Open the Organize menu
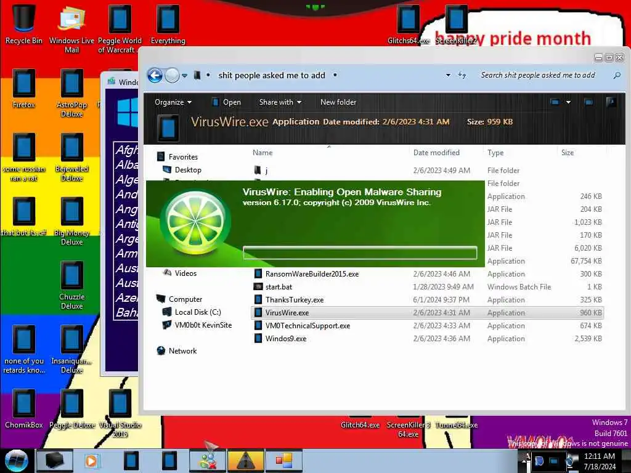 point(173,102)
